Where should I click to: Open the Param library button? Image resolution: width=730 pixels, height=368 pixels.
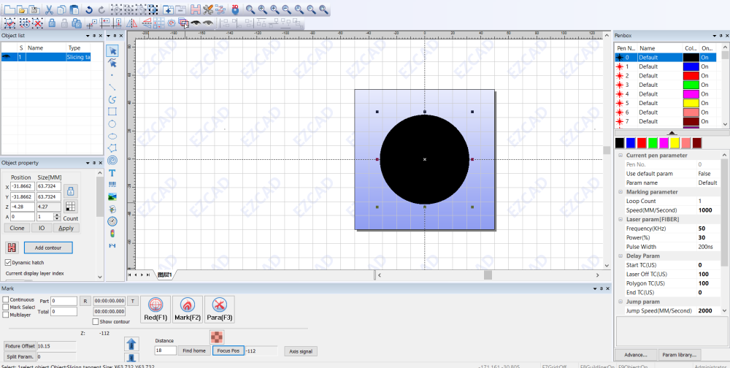(680, 355)
